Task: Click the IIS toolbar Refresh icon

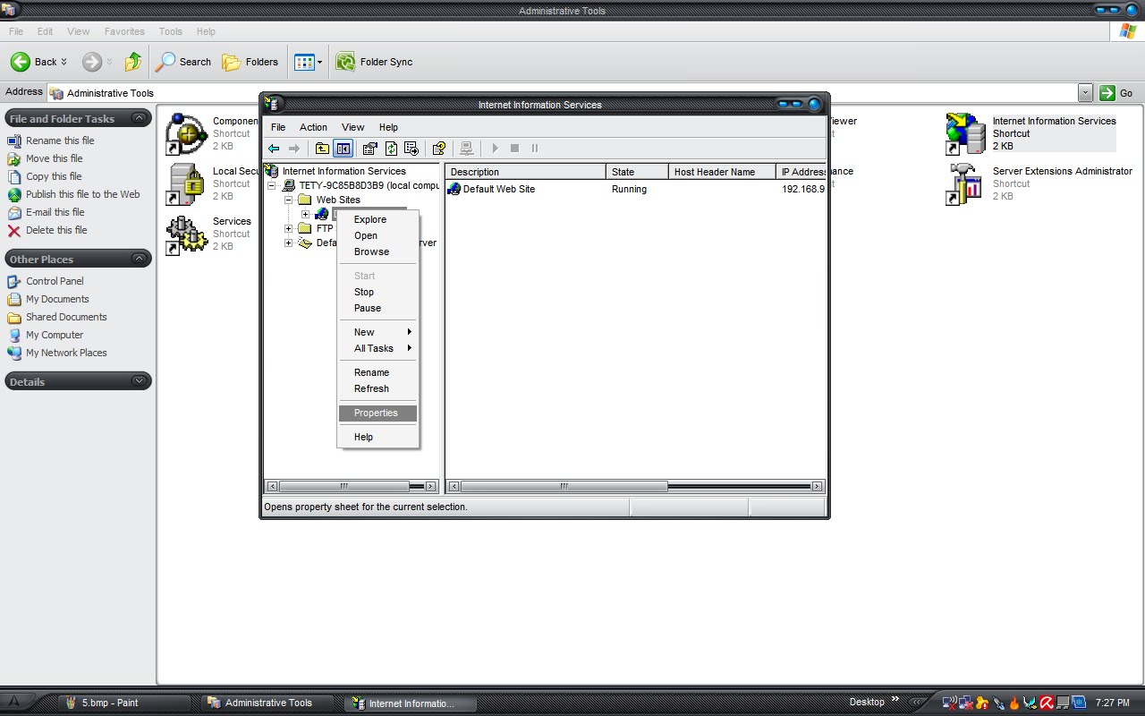Action: pyautogui.click(x=391, y=149)
